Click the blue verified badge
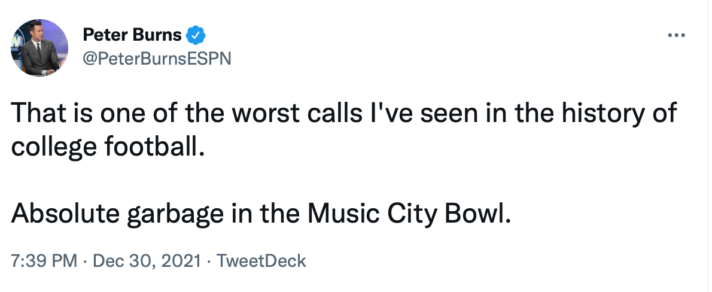This screenshot has width=712, height=292. click(196, 35)
